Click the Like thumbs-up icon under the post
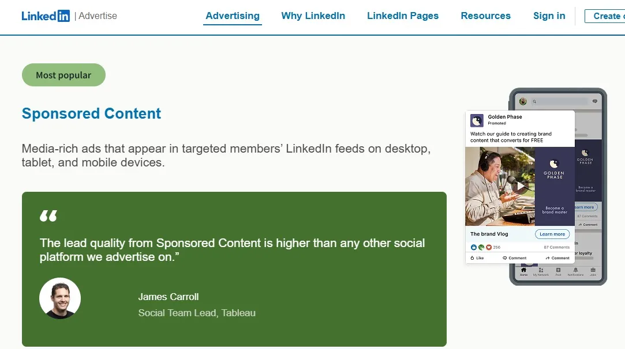 point(473,257)
